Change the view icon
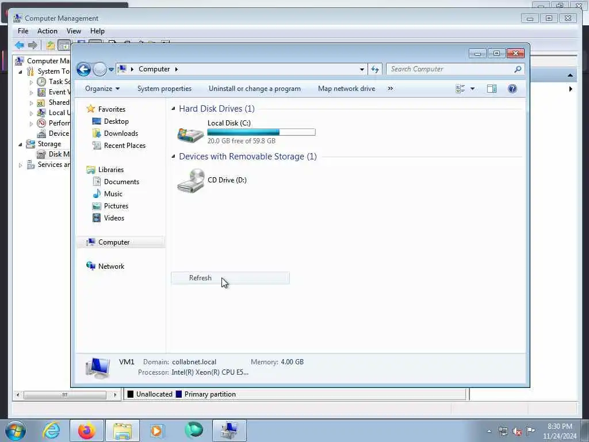Image resolution: width=589 pixels, height=442 pixels. [x=460, y=89]
